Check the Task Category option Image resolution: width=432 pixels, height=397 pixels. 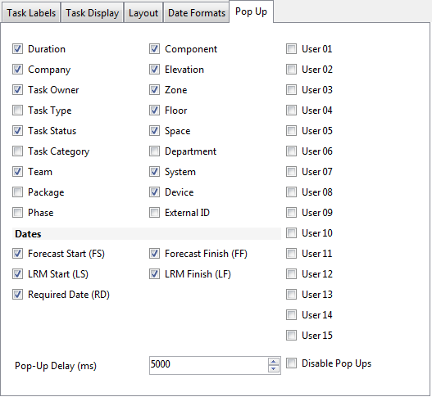[x=18, y=151]
